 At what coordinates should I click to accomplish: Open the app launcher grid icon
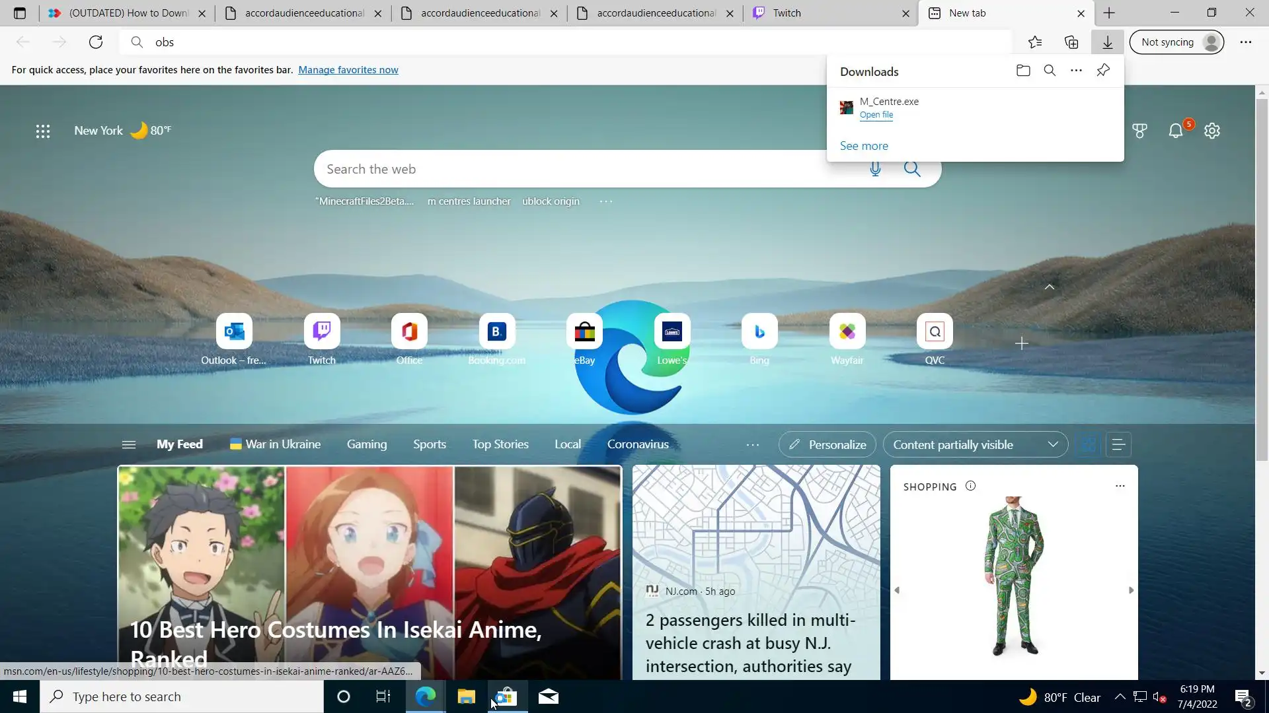coord(43,131)
